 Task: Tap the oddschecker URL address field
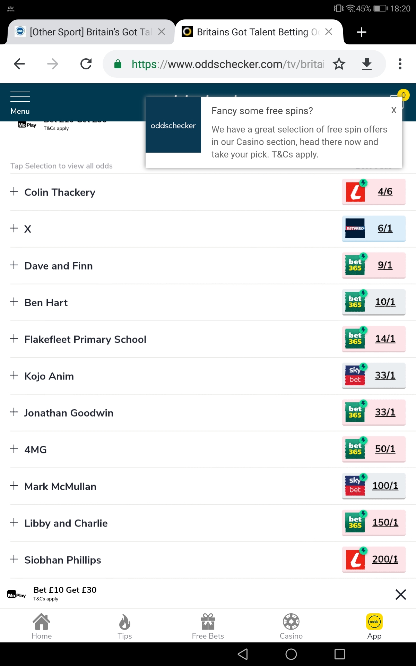point(227,64)
